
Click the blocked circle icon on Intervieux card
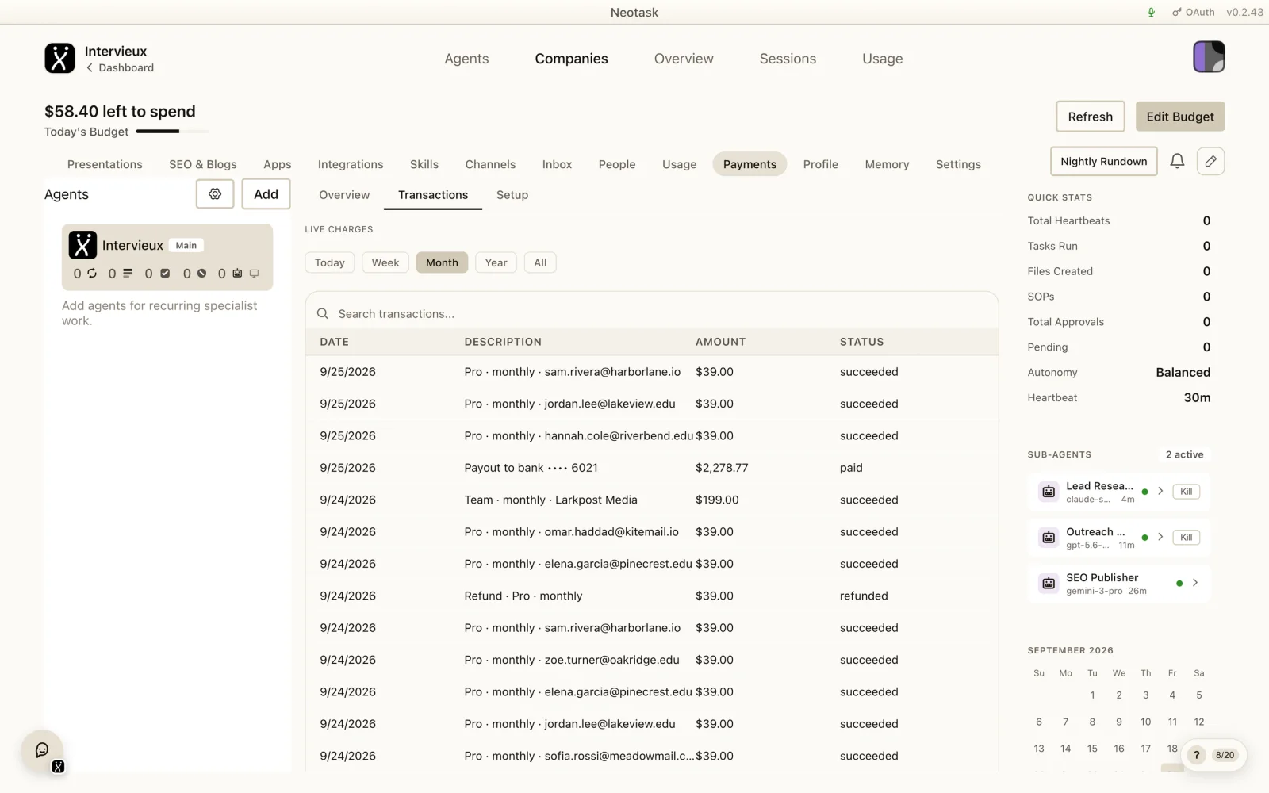coord(201,273)
